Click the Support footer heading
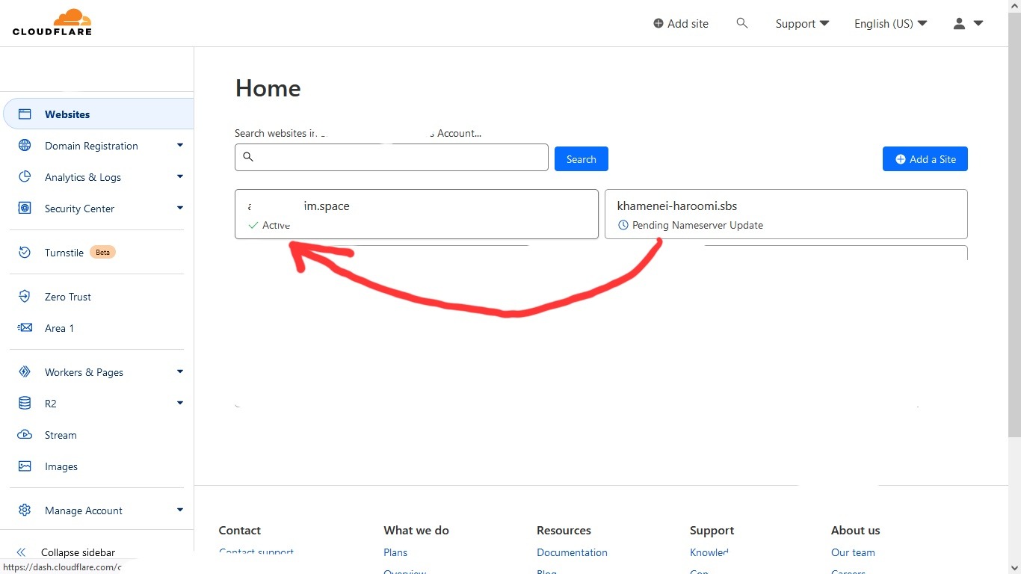 coord(712,531)
